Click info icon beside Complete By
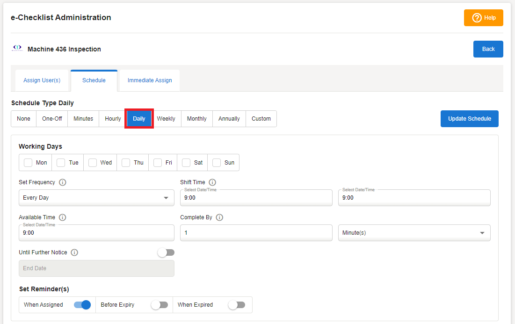This screenshot has width=515, height=324. (x=219, y=217)
